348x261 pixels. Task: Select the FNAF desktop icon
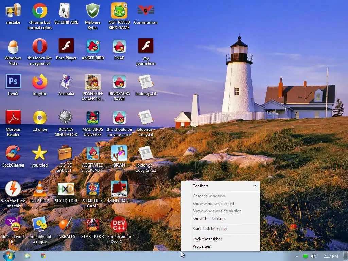coord(119,46)
